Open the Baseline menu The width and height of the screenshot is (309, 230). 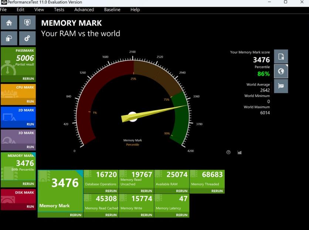coord(112,10)
